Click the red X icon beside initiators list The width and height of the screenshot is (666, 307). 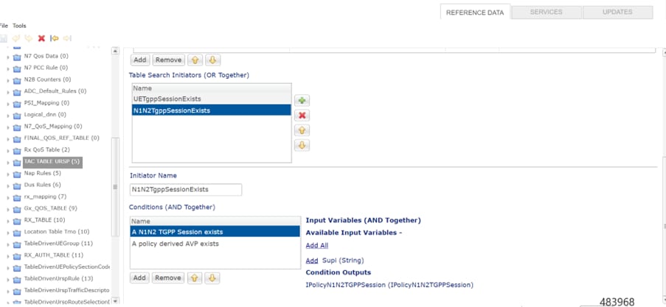tap(302, 116)
